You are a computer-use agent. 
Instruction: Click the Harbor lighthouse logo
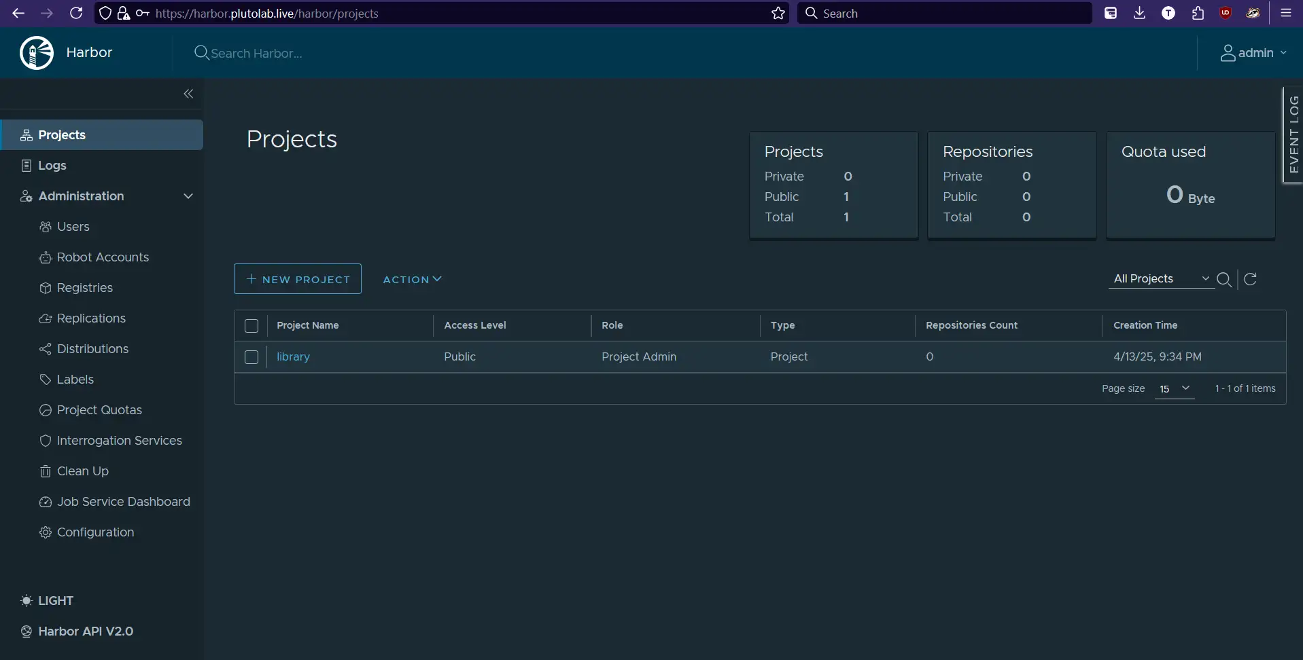(x=37, y=52)
